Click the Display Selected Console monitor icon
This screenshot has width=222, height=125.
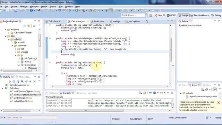155,93
